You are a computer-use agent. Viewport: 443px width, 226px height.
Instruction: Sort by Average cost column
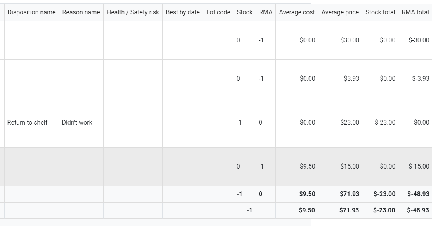click(297, 12)
